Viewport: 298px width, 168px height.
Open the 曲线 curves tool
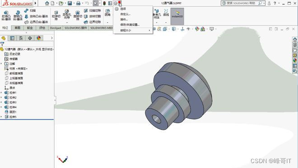pyautogui.click(x=166, y=13)
